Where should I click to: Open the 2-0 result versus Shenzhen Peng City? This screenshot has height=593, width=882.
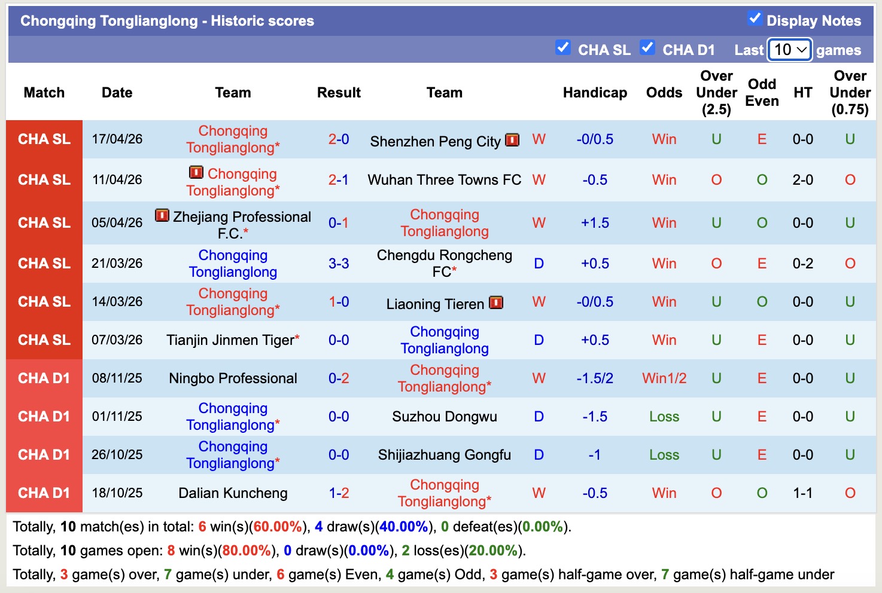(339, 139)
